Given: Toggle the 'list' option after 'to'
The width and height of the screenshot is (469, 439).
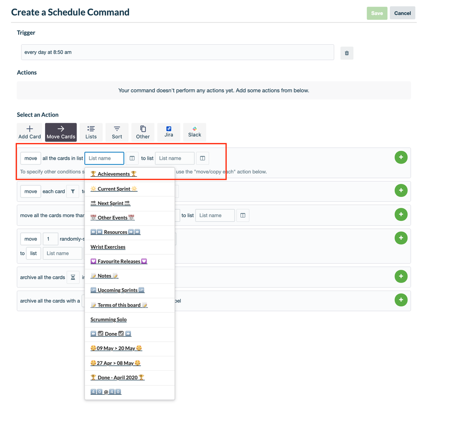Looking at the screenshot, I should [x=33, y=253].
